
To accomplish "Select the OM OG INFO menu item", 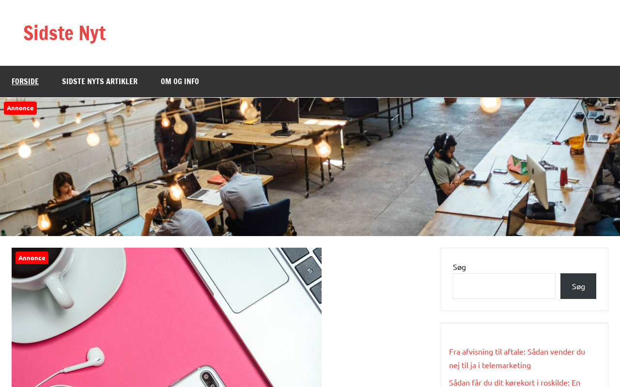I will tap(180, 81).
